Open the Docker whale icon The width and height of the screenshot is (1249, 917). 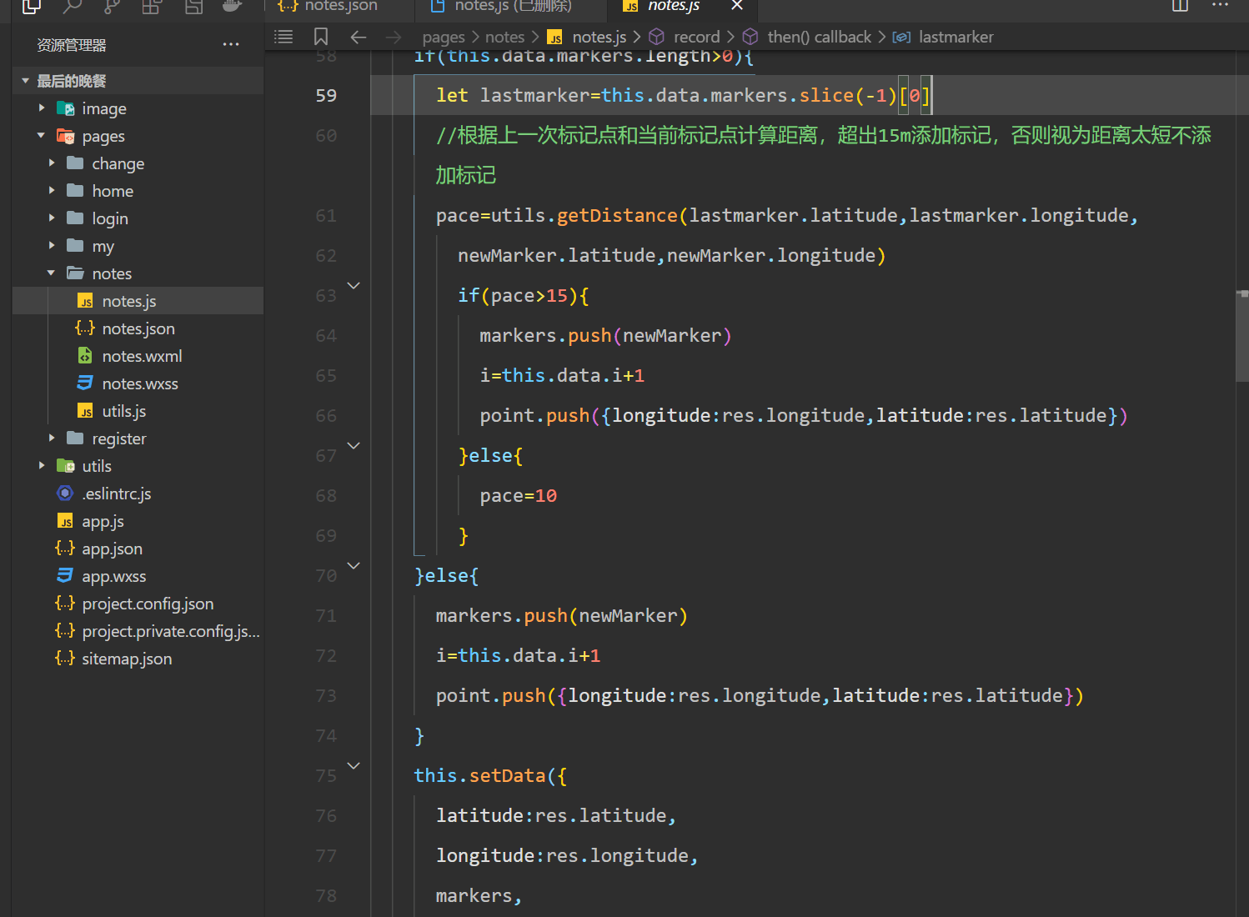(232, 7)
